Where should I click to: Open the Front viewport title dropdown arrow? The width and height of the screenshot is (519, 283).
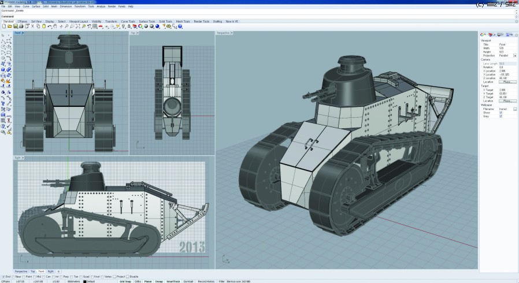click(x=23, y=33)
